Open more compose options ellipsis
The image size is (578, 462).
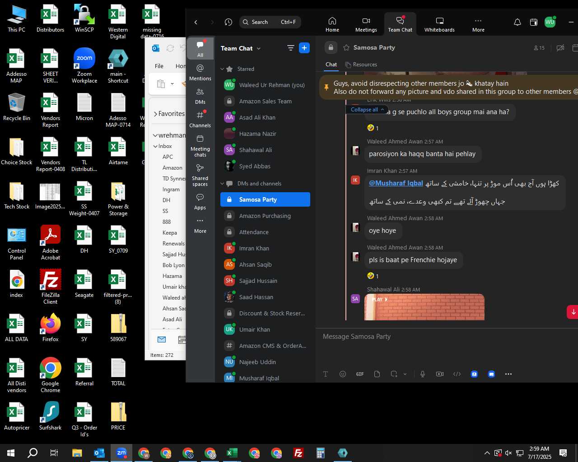pos(508,374)
